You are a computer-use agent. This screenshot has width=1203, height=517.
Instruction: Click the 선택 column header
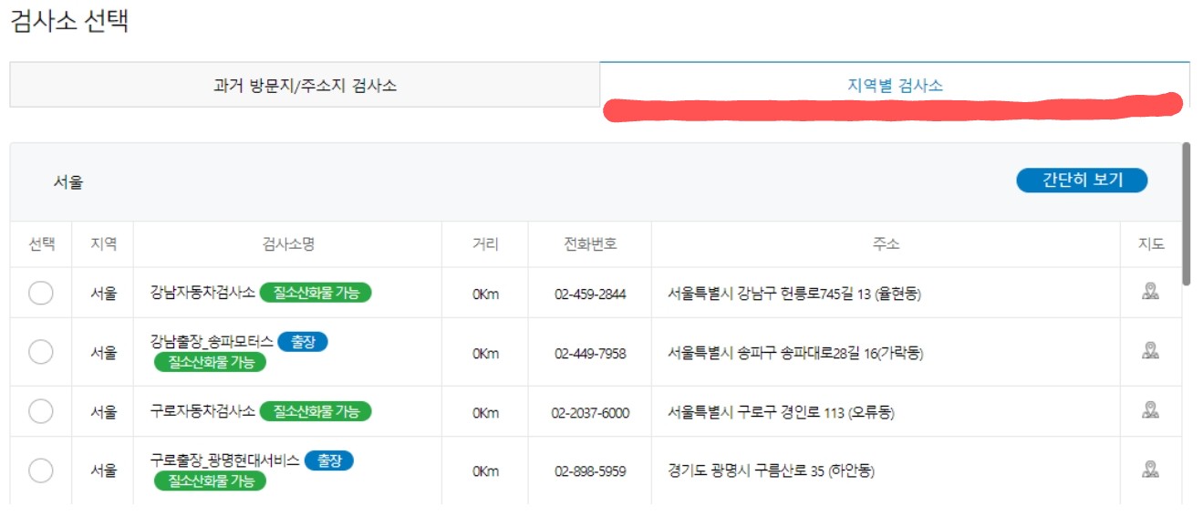pyautogui.click(x=41, y=244)
